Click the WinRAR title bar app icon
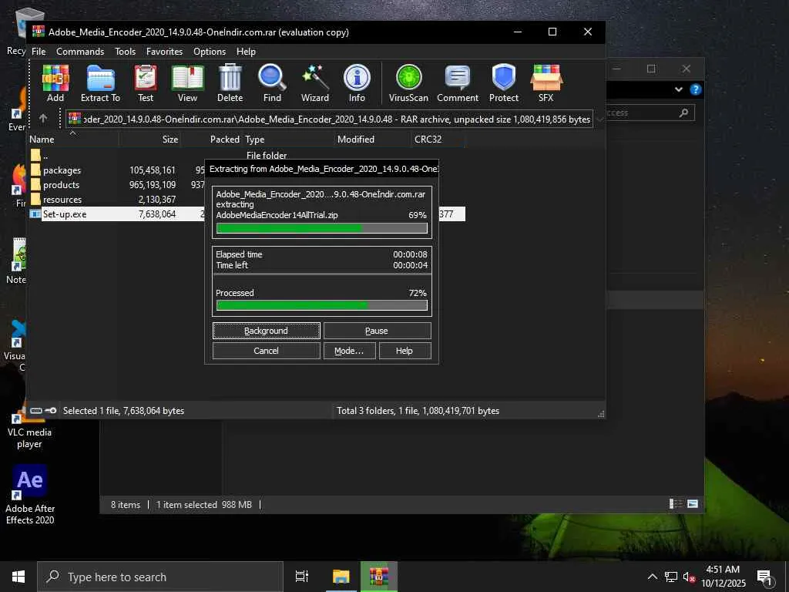789x592 pixels. [39, 32]
